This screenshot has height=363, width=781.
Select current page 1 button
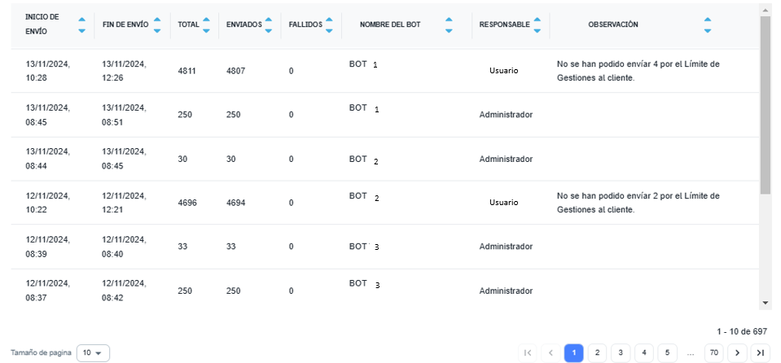point(573,352)
